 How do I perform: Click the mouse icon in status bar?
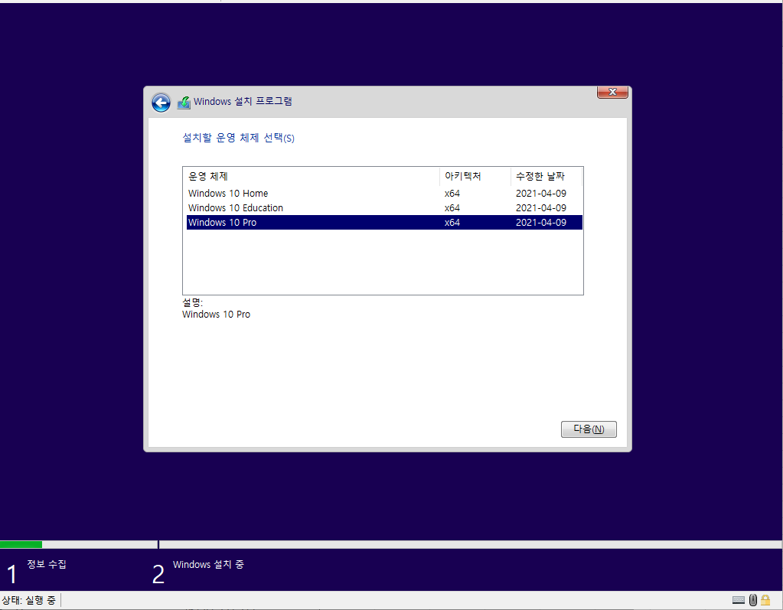(753, 600)
